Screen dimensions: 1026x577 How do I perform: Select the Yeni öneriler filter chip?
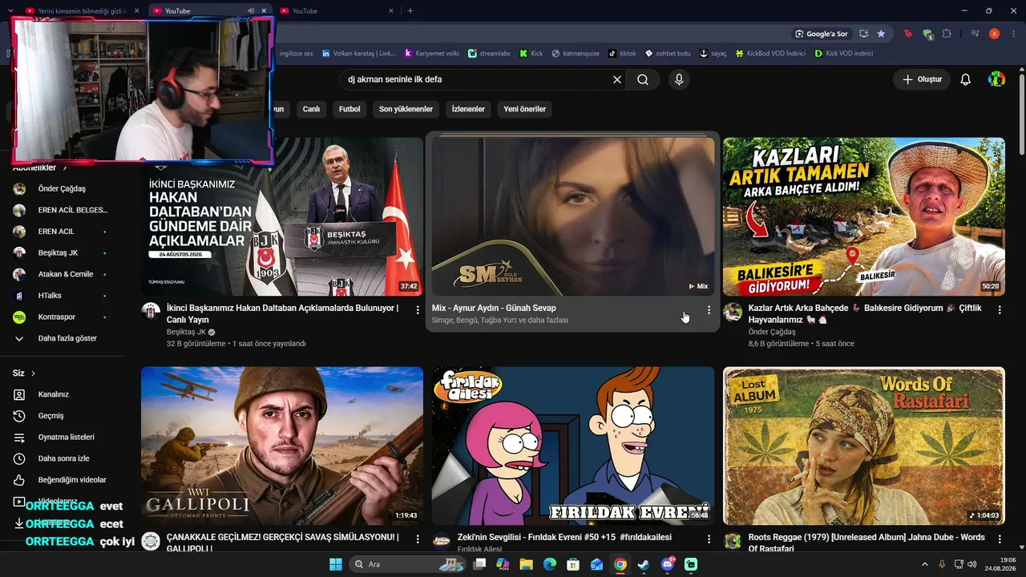pyautogui.click(x=525, y=109)
